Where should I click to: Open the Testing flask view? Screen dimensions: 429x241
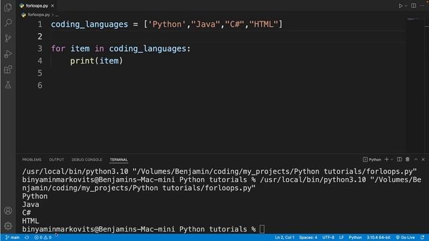tap(8, 85)
